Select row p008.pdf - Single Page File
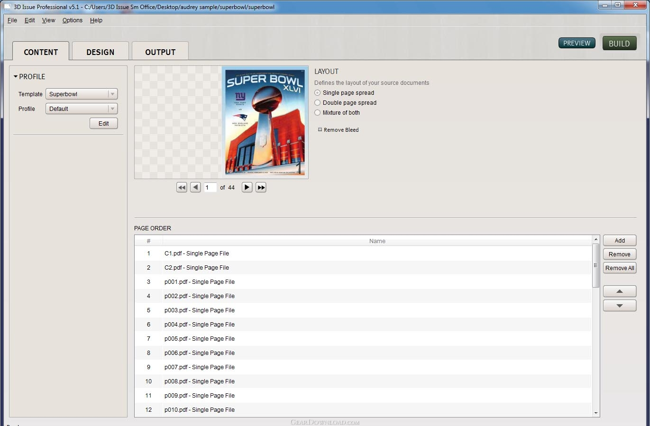Screen dimensions: 650x426 [363, 381]
